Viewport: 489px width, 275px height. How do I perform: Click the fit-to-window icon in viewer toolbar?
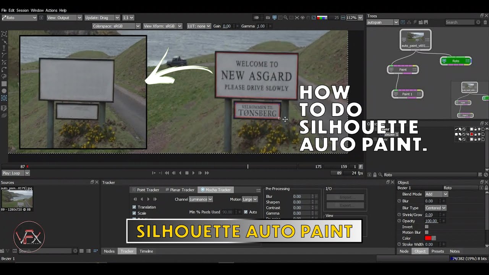[x=297, y=18]
